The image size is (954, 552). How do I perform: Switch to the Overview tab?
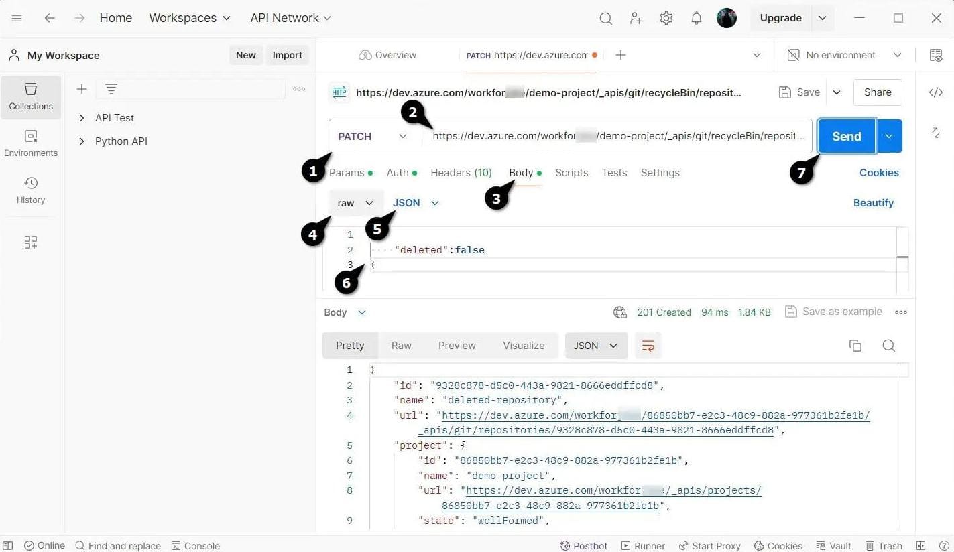(x=387, y=55)
